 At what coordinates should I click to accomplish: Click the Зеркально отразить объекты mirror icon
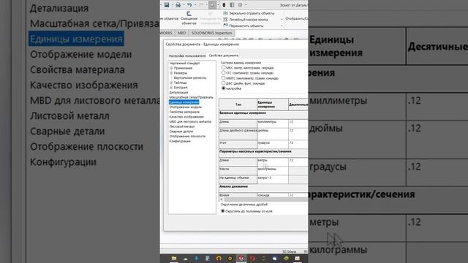click(225, 13)
